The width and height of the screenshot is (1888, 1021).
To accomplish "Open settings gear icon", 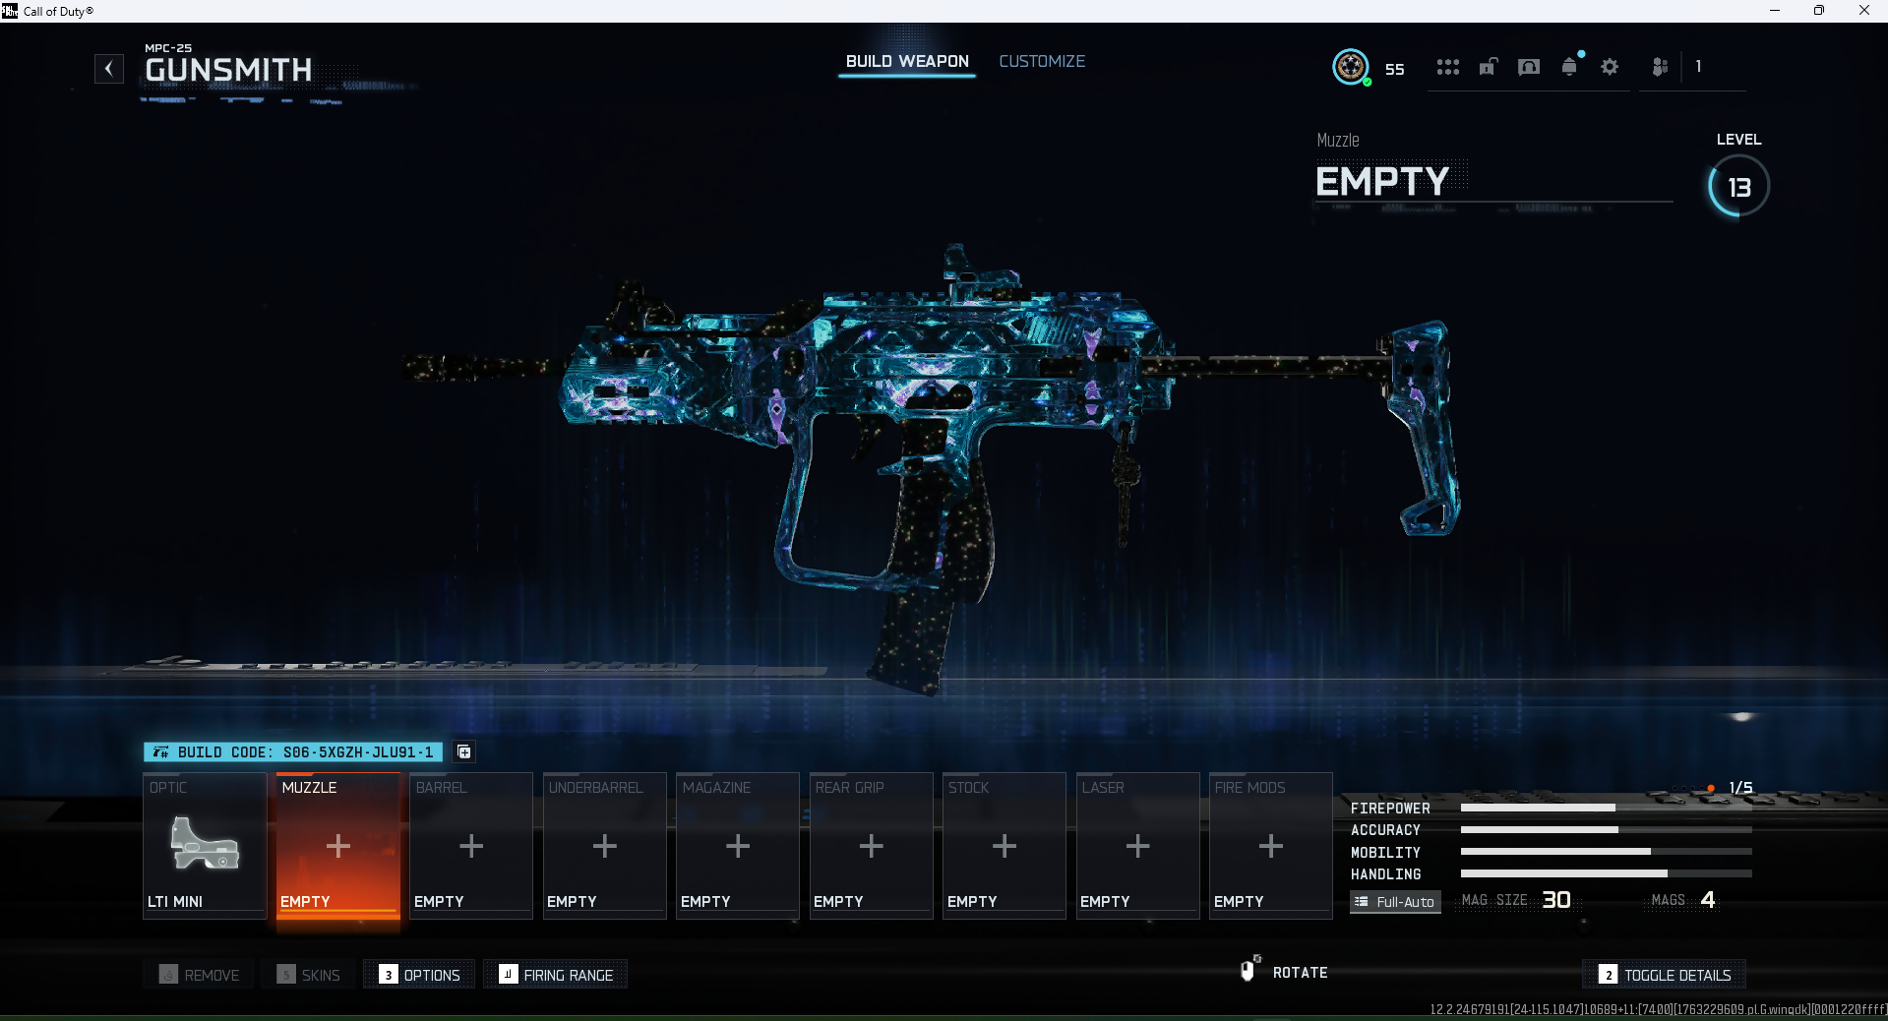I will (1610, 67).
